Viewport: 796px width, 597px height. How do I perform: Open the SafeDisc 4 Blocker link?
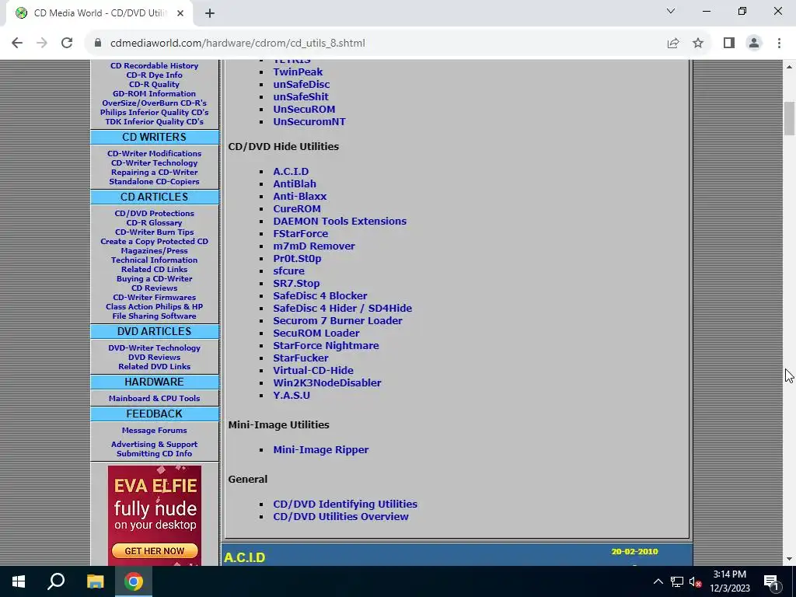coord(319,296)
